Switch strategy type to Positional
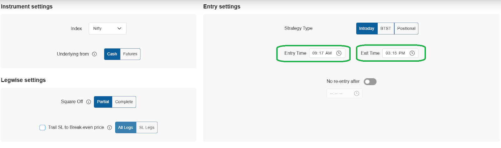This screenshot has width=501, height=148. pyautogui.click(x=406, y=29)
